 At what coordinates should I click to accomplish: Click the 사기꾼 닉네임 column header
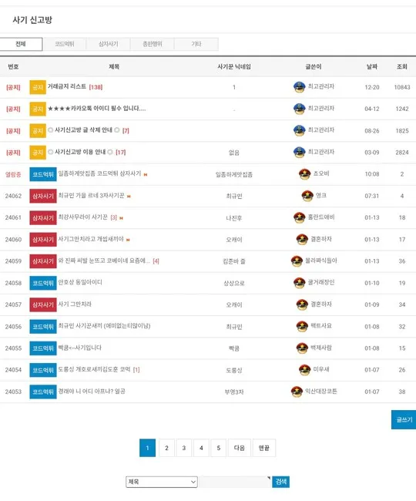point(234,67)
